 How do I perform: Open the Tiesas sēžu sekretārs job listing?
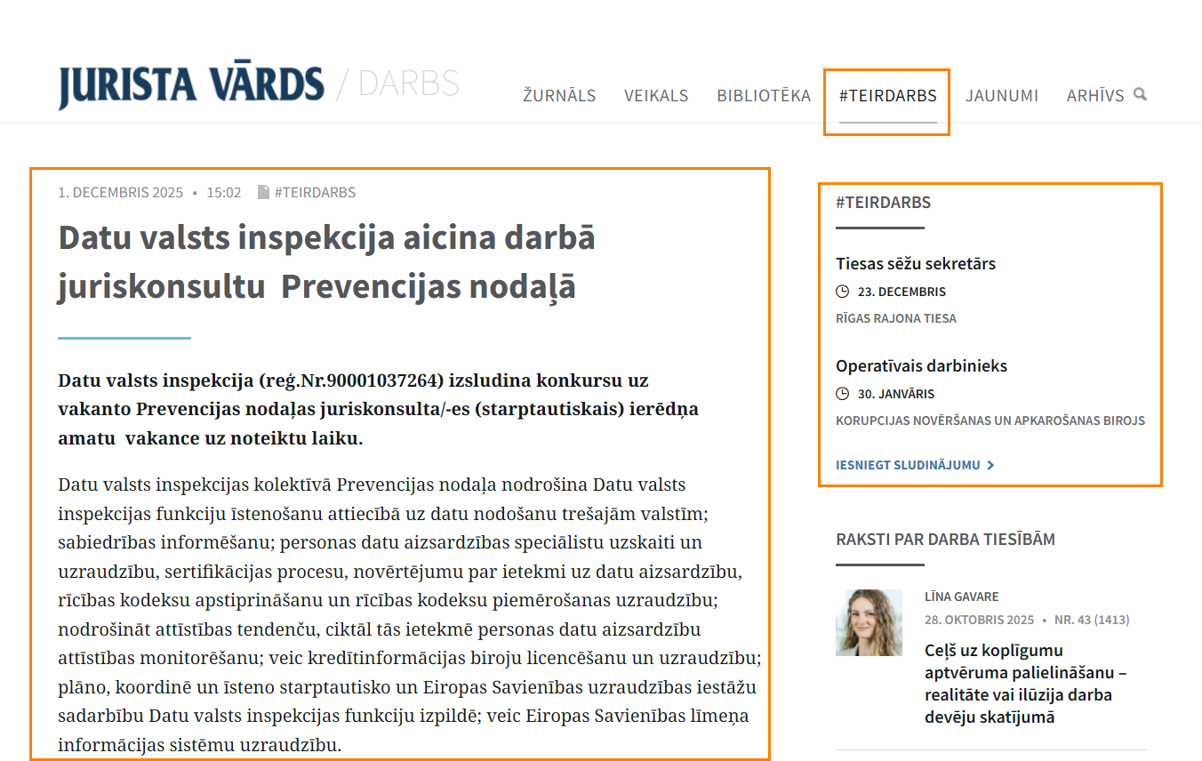(x=915, y=263)
